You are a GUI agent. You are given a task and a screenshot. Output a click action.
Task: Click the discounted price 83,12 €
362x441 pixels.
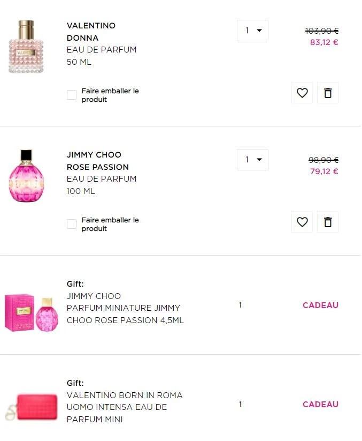coord(324,42)
